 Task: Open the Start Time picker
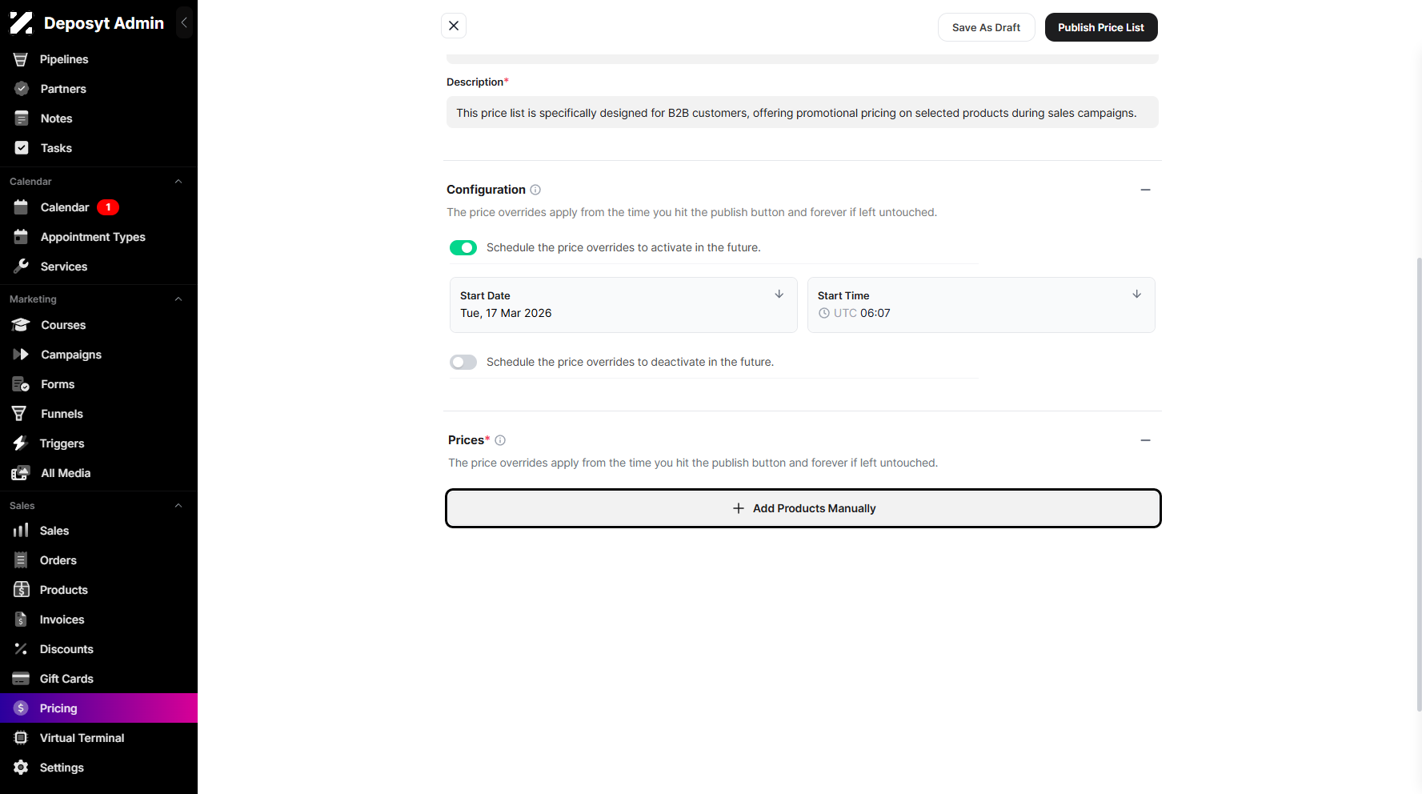coord(981,305)
